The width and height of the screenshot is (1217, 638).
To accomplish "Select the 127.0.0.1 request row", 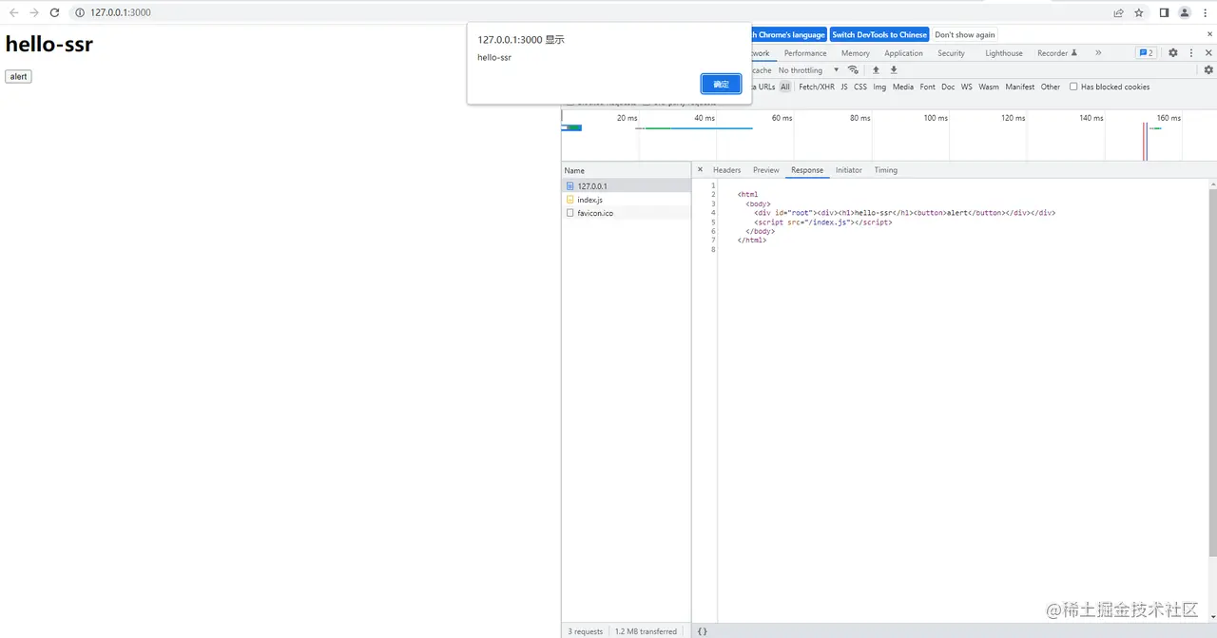I will 627,186.
